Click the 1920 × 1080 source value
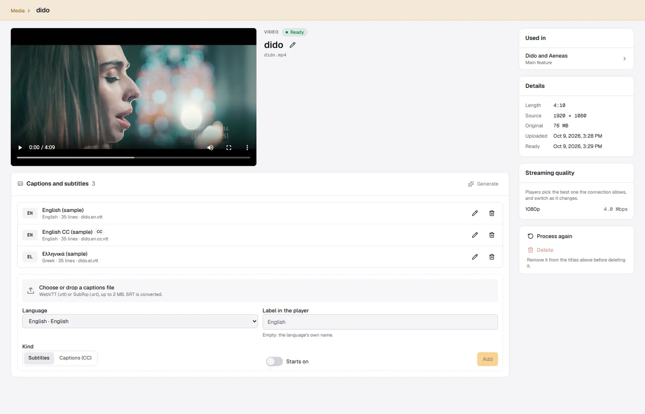This screenshot has width=645, height=414. [x=570, y=115]
